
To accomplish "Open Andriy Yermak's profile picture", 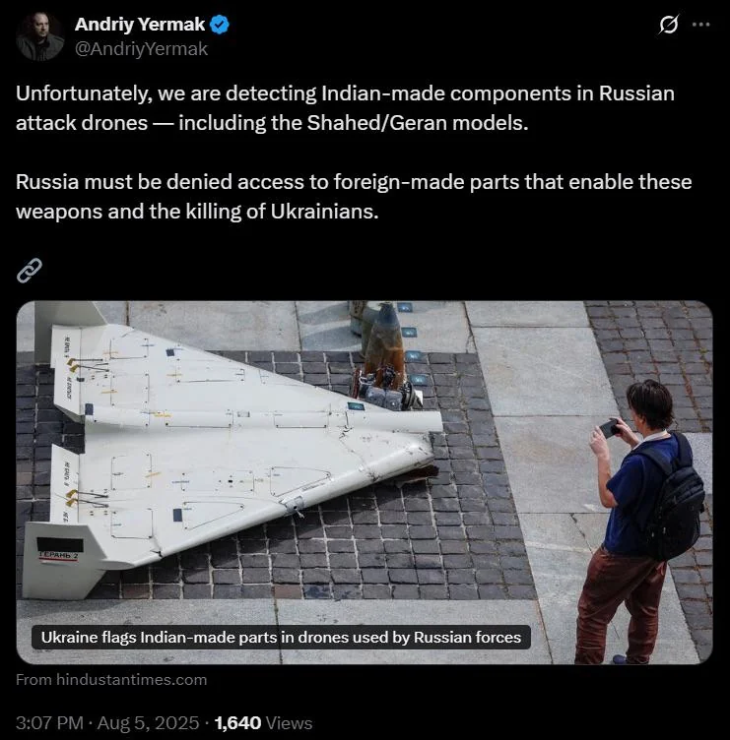I will coord(39,36).
